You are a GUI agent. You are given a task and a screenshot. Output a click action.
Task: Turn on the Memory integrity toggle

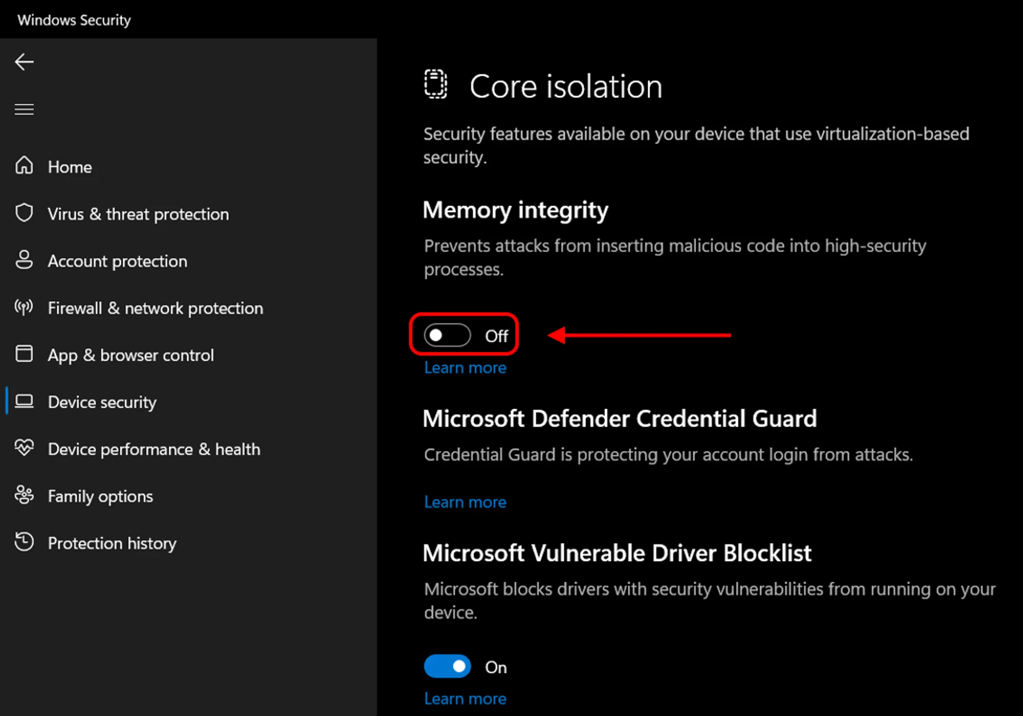click(447, 335)
